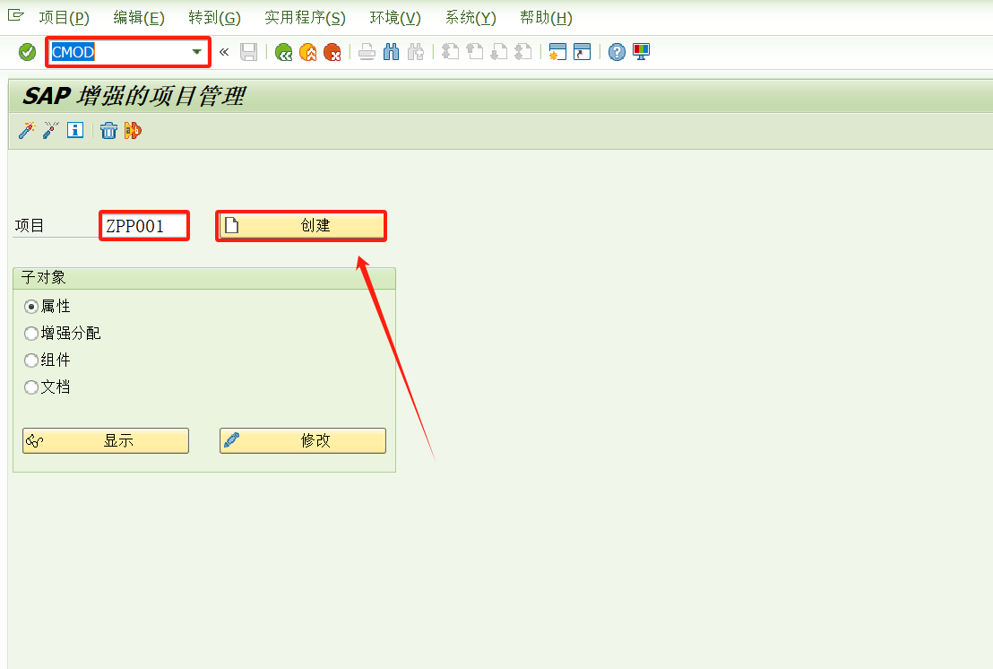Click the Last Page icon
The width and height of the screenshot is (993, 669).
(x=523, y=52)
